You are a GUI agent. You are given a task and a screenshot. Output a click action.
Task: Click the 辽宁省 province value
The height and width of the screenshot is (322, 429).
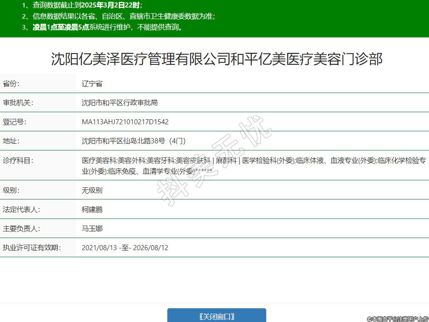(92, 84)
